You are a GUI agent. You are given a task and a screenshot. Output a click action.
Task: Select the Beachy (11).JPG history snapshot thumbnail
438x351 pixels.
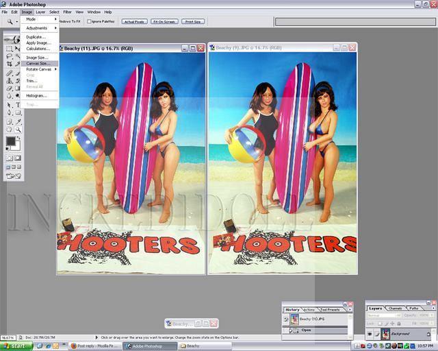[x=294, y=319]
